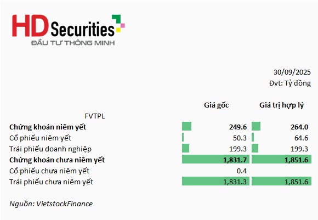Select the 0.4 unlisted stock value

[x=242, y=171]
